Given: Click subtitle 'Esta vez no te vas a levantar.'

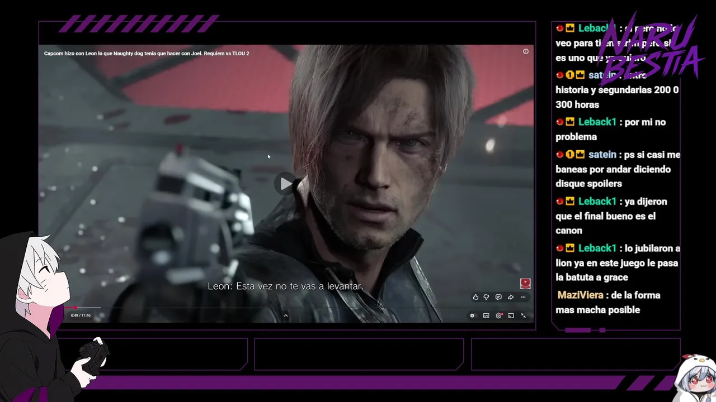Looking at the screenshot, I should tap(300, 286).
